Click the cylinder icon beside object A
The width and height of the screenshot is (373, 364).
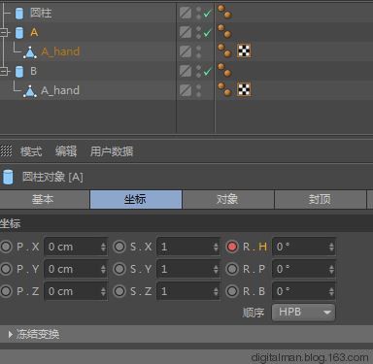click(19, 33)
